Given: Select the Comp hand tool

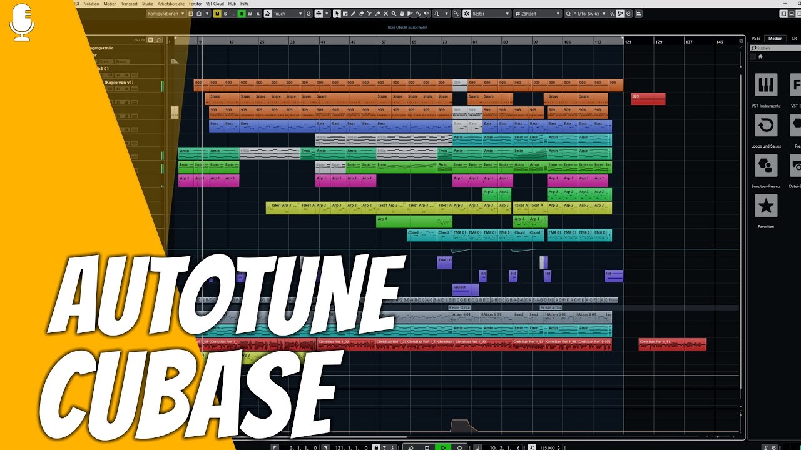Looking at the screenshot, I should tap(402, 14).
